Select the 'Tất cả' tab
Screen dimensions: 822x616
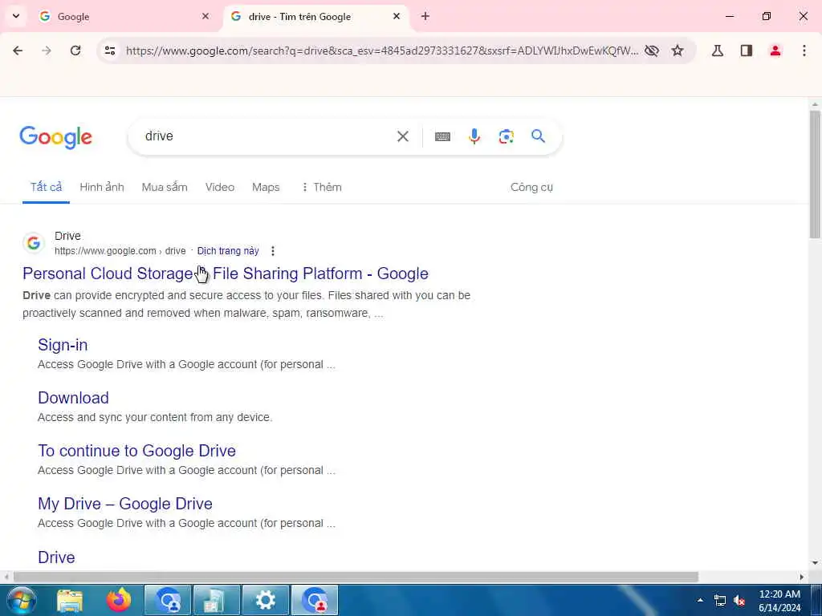point(46,187)
